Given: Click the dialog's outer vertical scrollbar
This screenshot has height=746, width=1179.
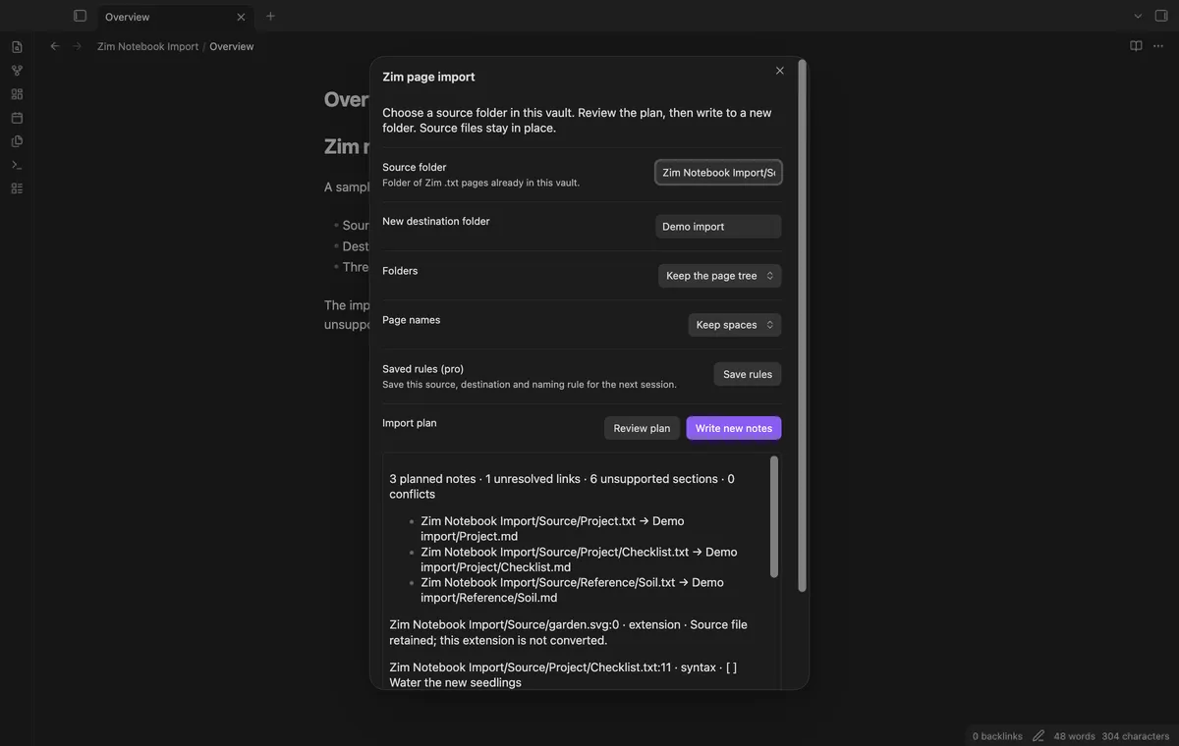Looking at the screenshot, I should (x=802, y=326).
